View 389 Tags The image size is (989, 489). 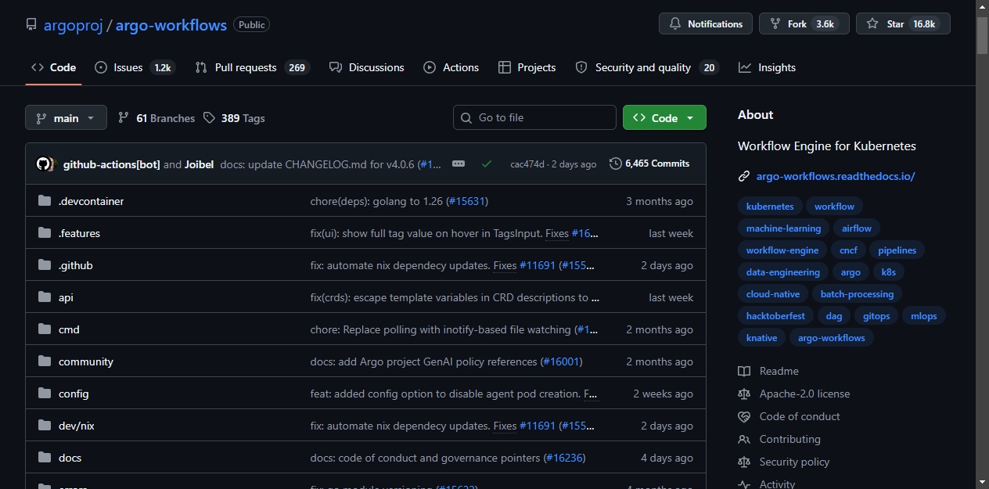pos(234,118)
